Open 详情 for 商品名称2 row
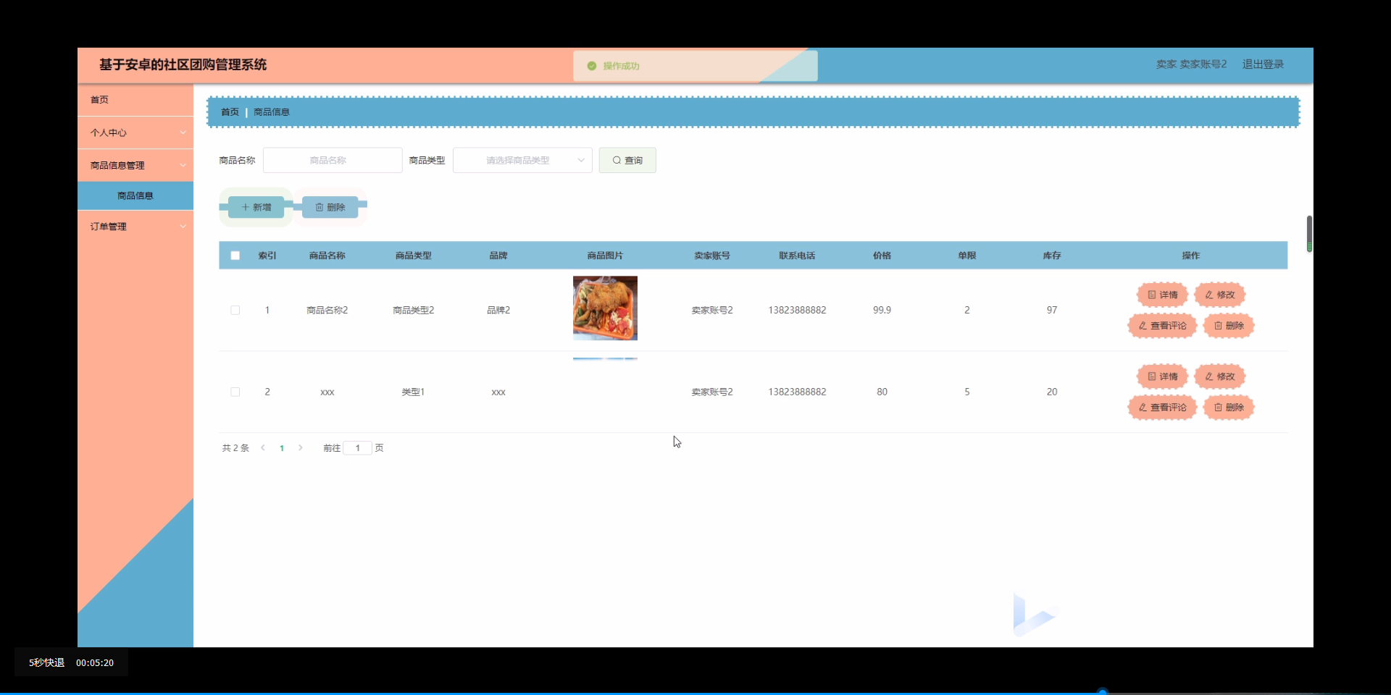 point(1161,295)
